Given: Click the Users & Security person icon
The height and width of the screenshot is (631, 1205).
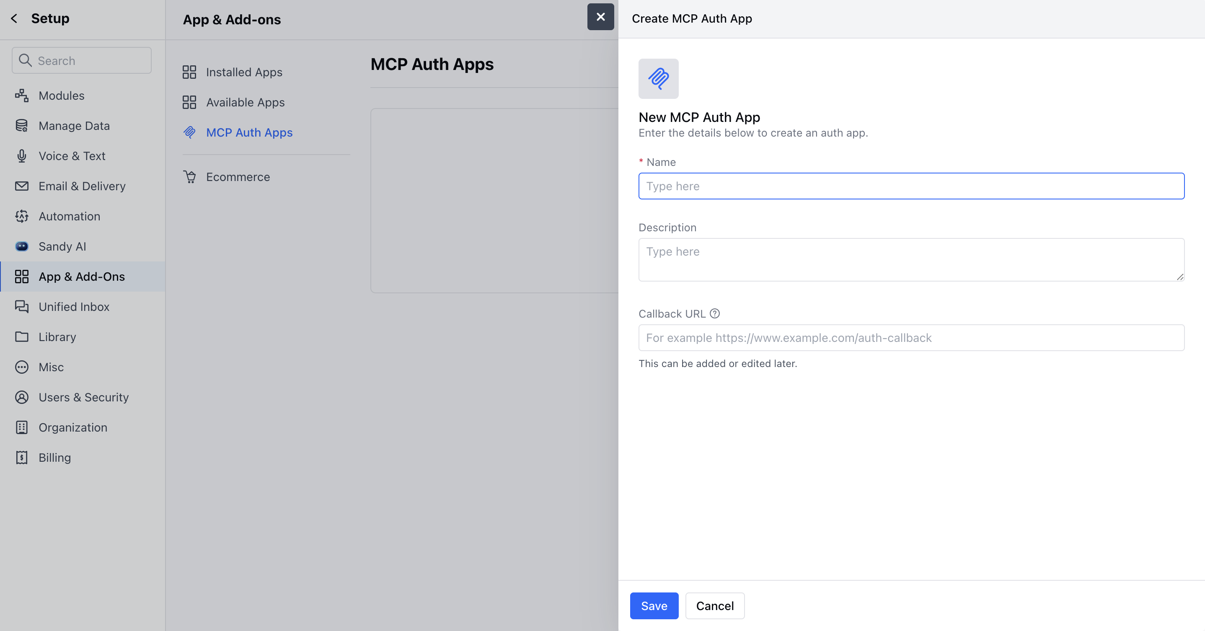Looking at the screenshot, I should [21, 397].
